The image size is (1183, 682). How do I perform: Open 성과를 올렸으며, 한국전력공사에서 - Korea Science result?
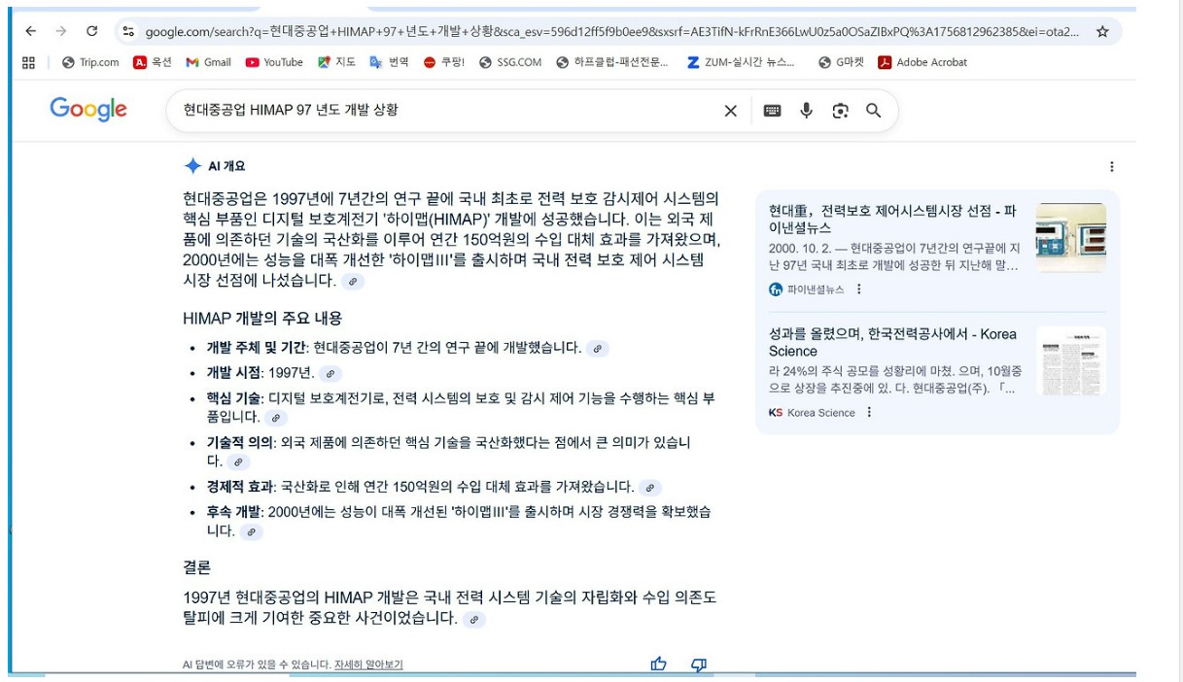[892, 342]
